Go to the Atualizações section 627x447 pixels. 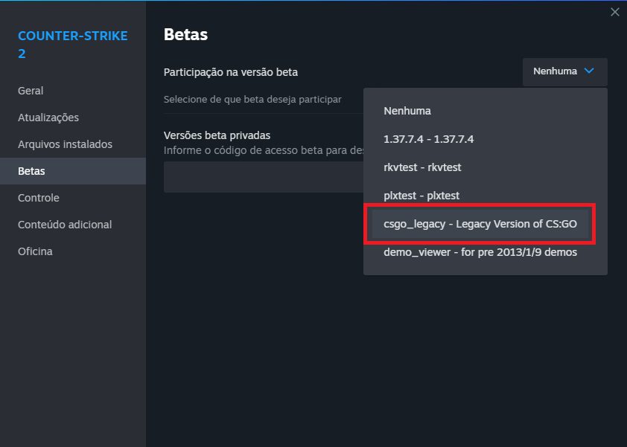[48, 118]
